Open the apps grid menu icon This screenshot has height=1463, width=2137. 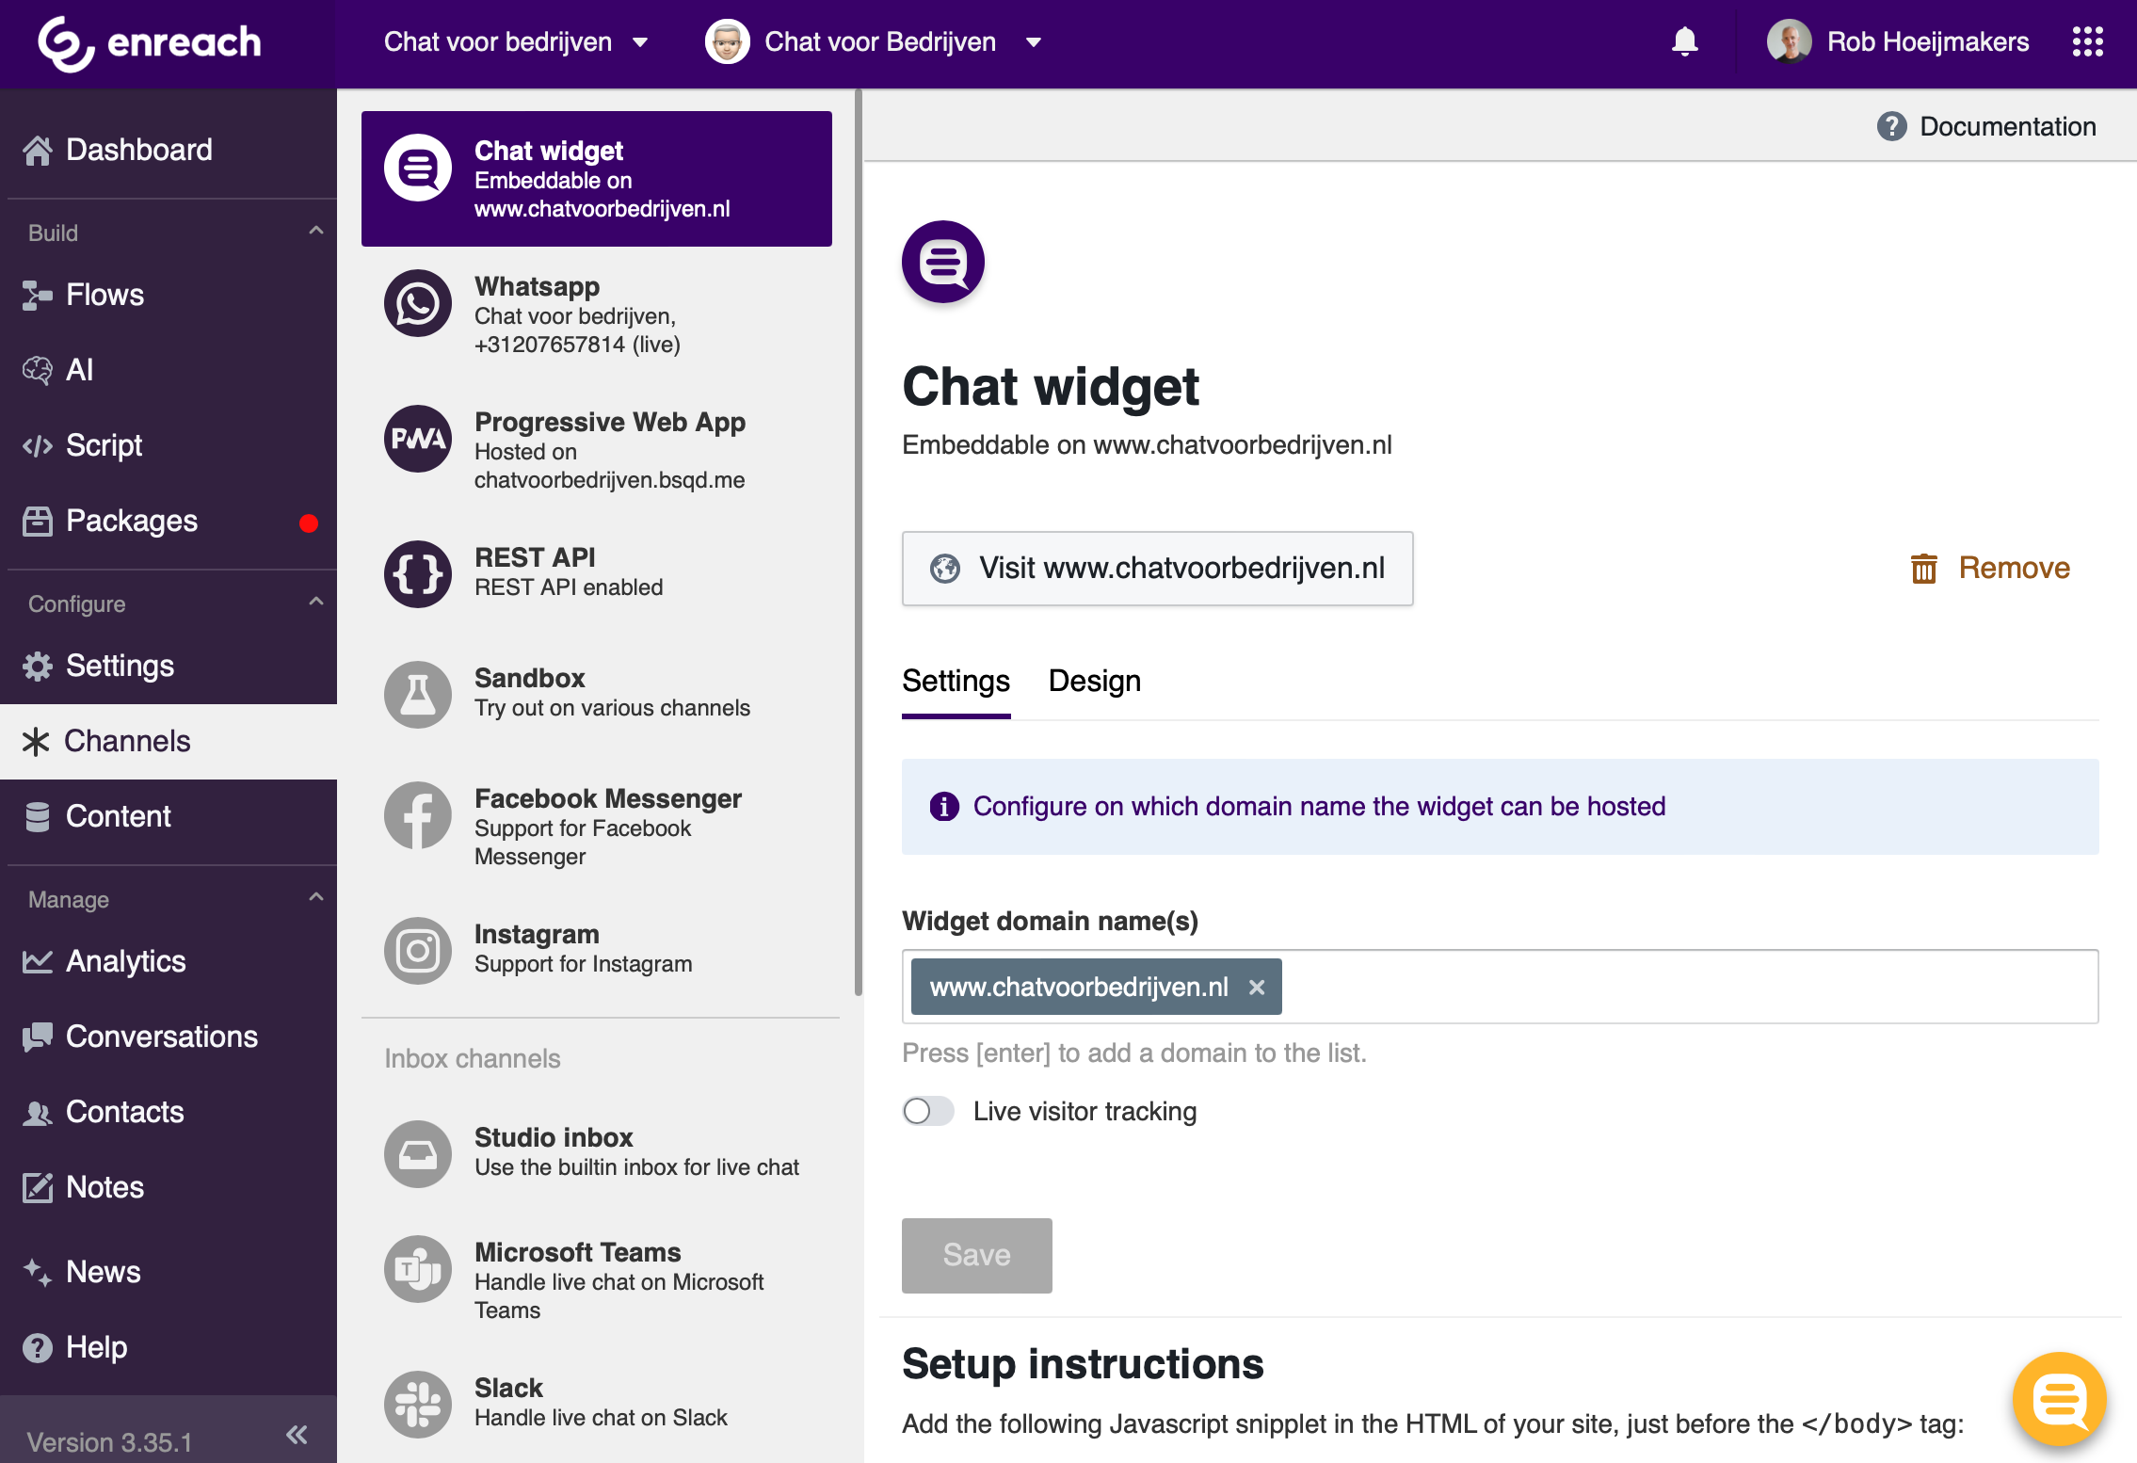(x=2087, y=42)
